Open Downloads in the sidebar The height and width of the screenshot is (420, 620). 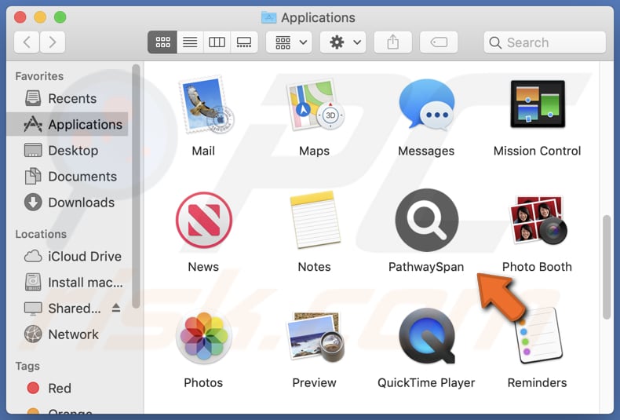coord(67,203)
